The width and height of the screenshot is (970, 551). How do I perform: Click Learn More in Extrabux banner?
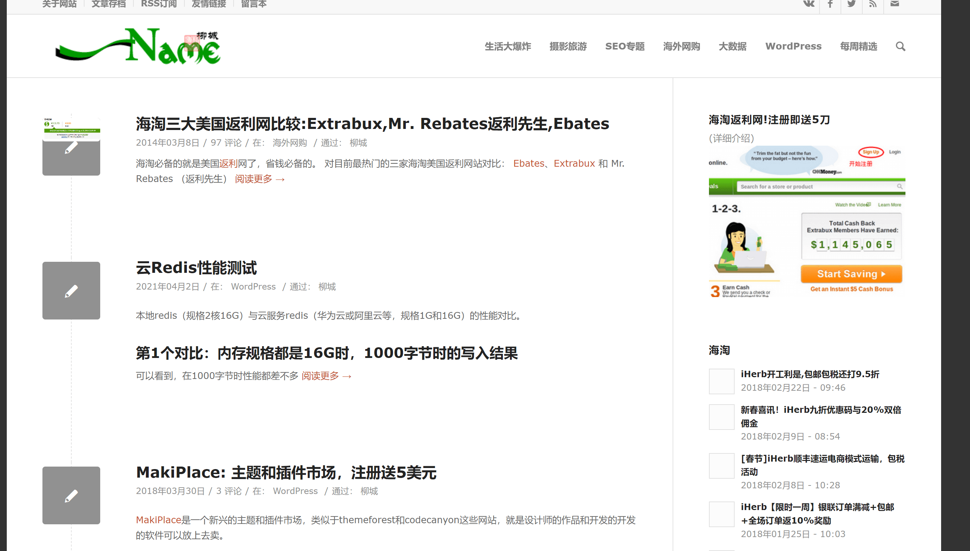(x=889, y=205)
